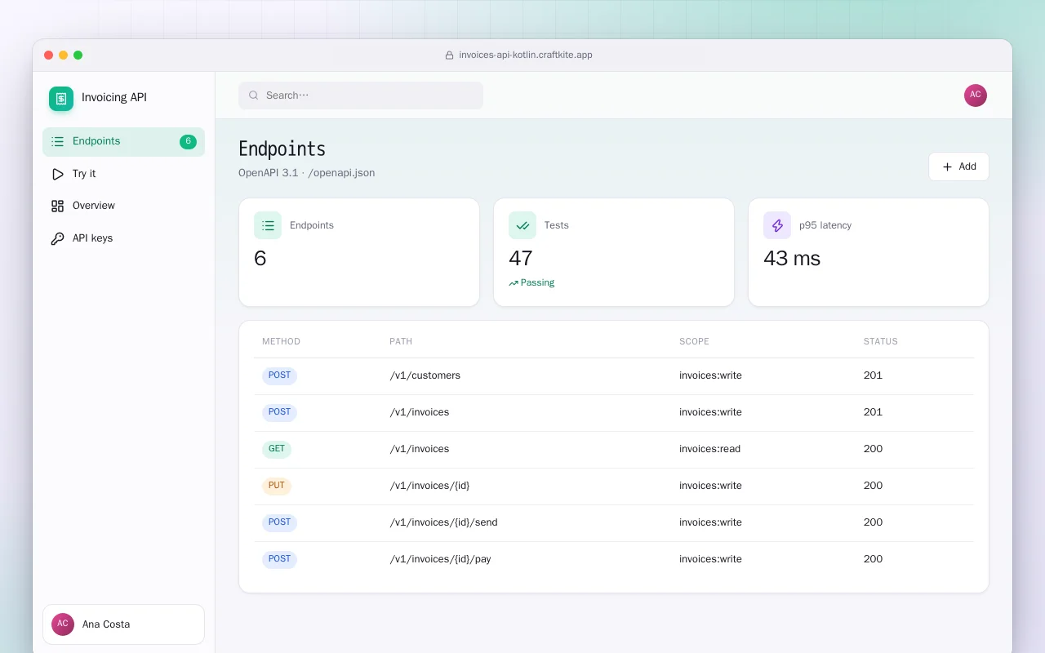Click the Try it play icon
The height and width of the screenshot is (653, 1045).
tap(57, 174)
